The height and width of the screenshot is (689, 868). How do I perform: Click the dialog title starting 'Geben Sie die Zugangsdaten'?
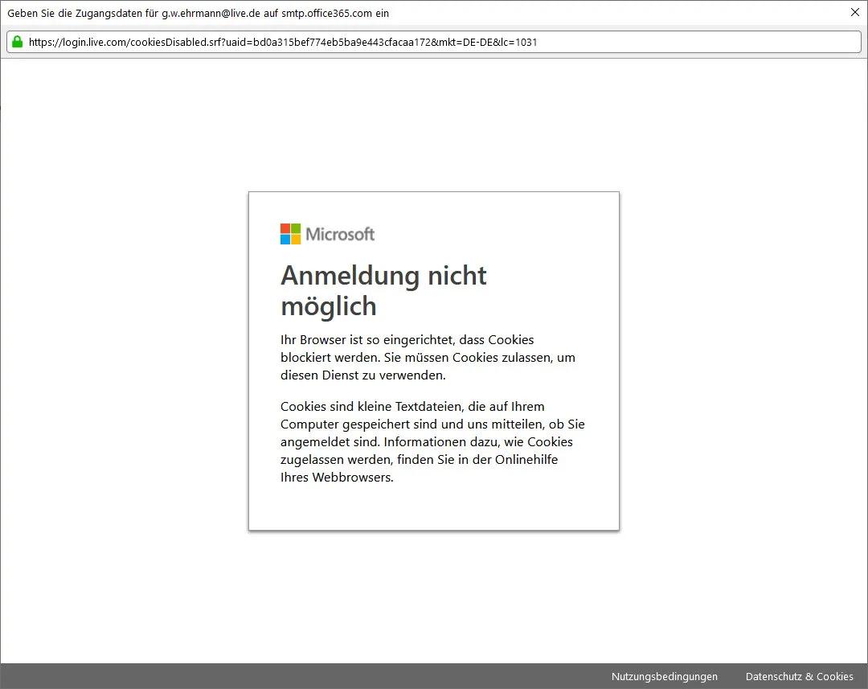click(x=199, y=14)
